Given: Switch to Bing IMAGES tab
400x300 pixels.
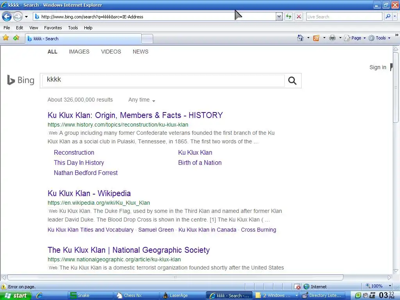Looking at the screenshot, I should coord(79,52).
